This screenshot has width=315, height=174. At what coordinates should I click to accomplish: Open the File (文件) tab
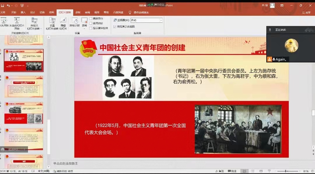[x=3, y=13]
